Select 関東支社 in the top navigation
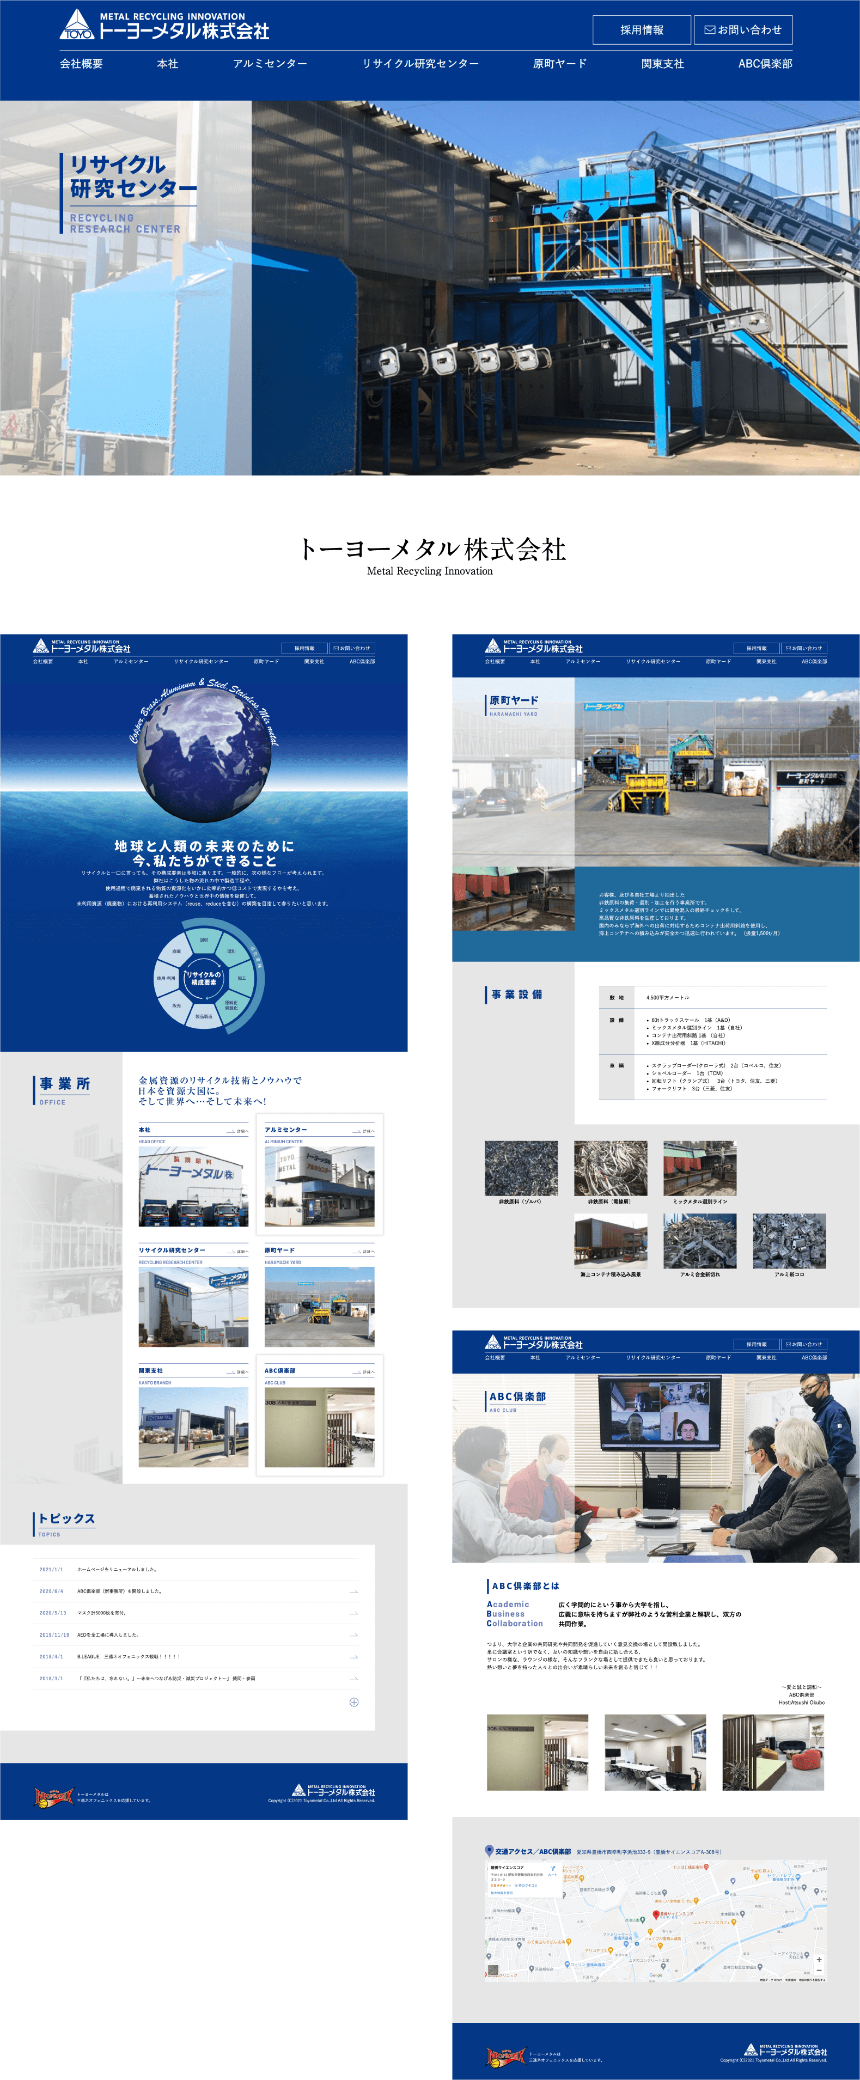 (662, 64)
